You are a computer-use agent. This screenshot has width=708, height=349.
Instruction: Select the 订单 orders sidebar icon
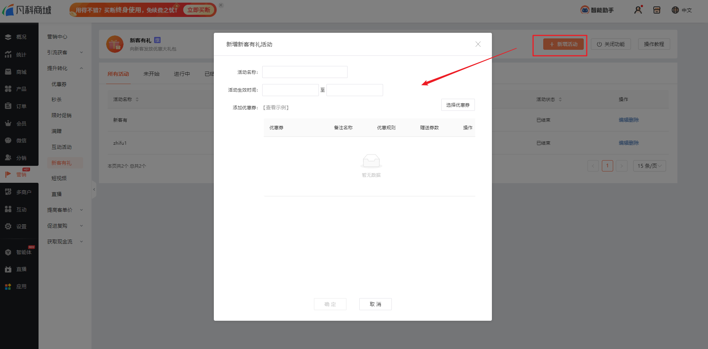pyautogui.click(x=8, y=106)
